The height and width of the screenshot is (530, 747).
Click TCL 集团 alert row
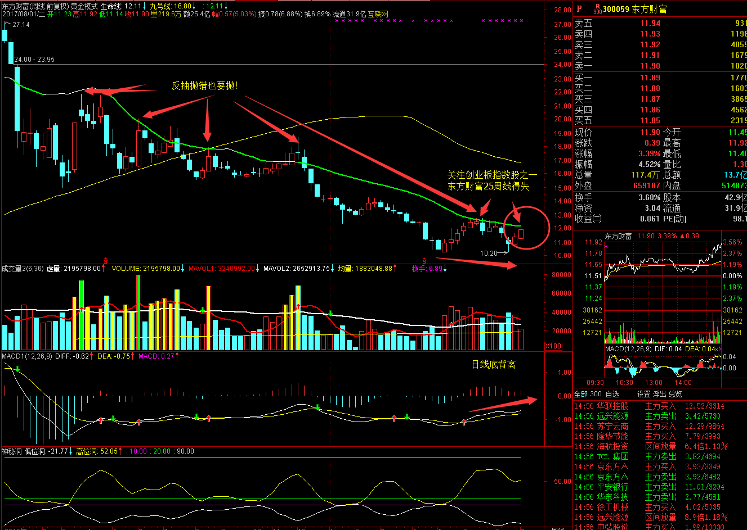[660, 456]
